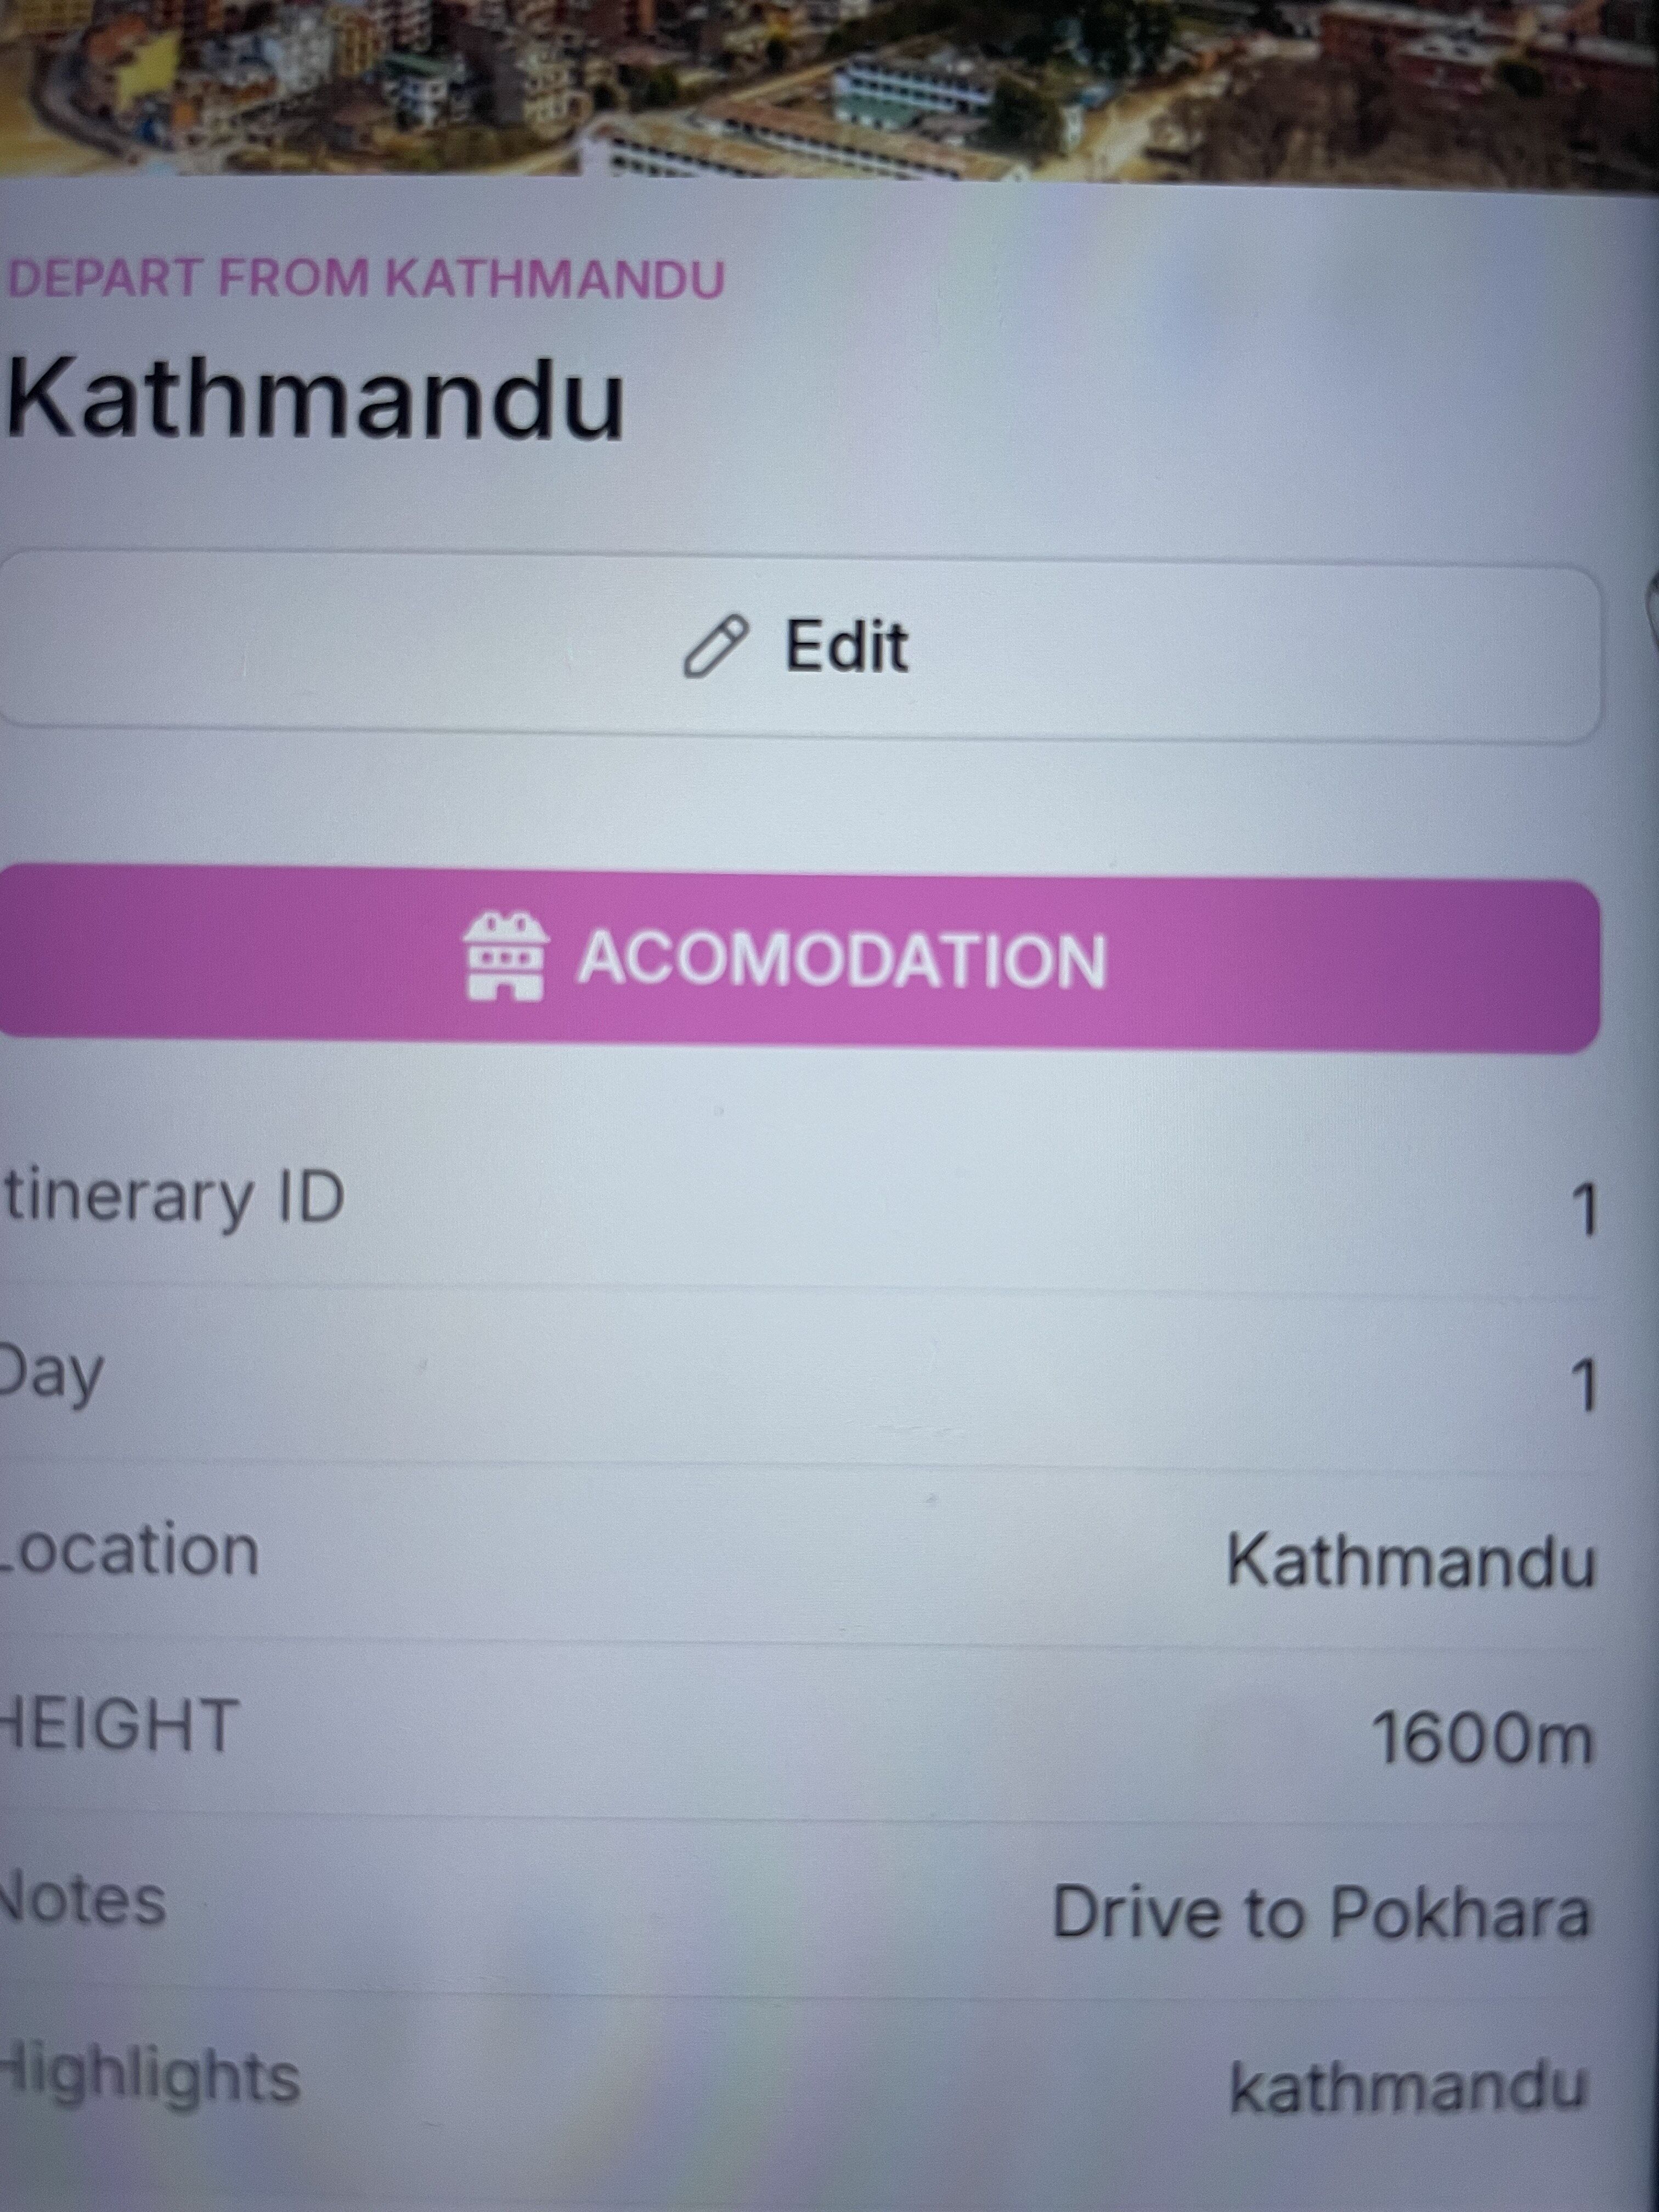Open the Edit button

pyautogui.click(x=800, y=648)
